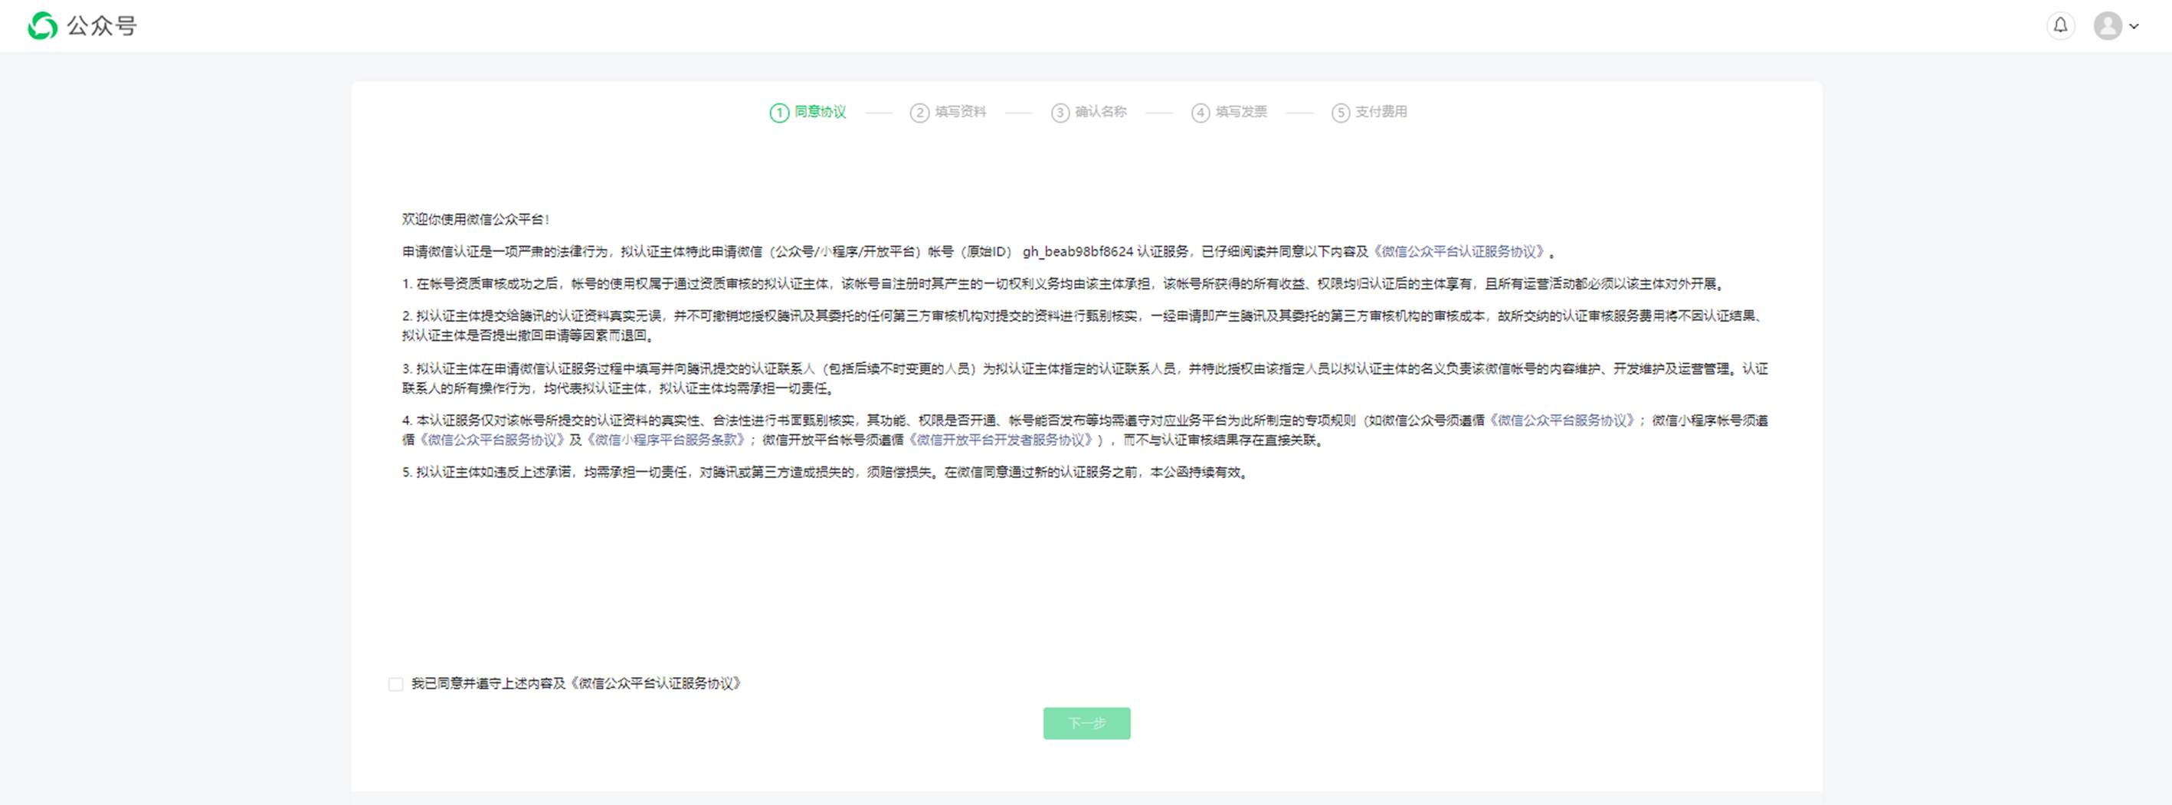The height and width of the screenshot is (805, 2172).
Task: Click the original ID gh_beab98bf8624
Action: tap(1077, 251)
